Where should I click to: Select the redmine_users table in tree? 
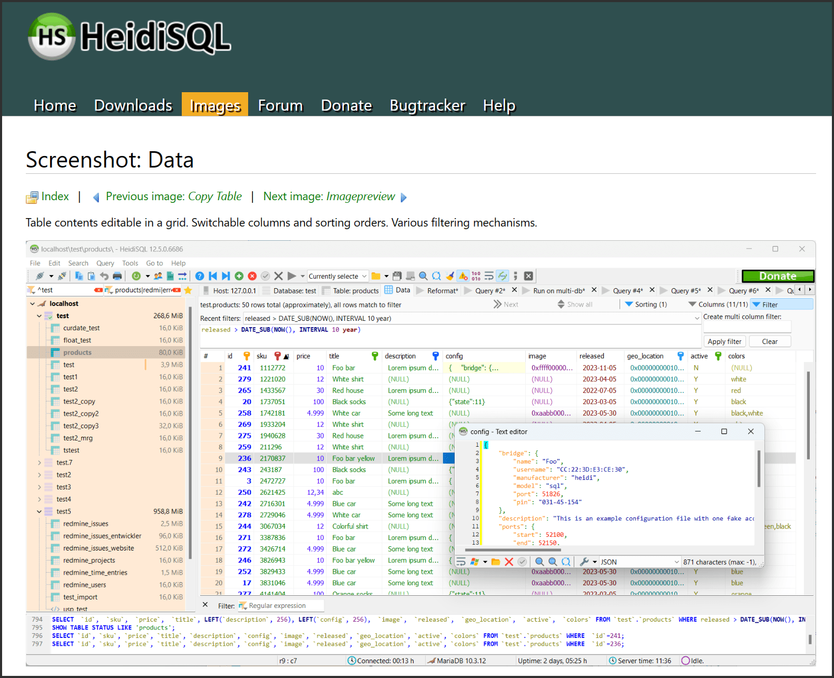(x=84, y=585)
